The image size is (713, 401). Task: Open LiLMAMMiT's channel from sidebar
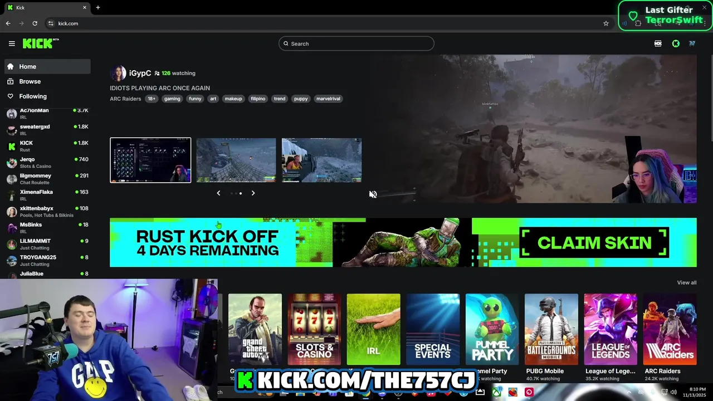[47, 244]
